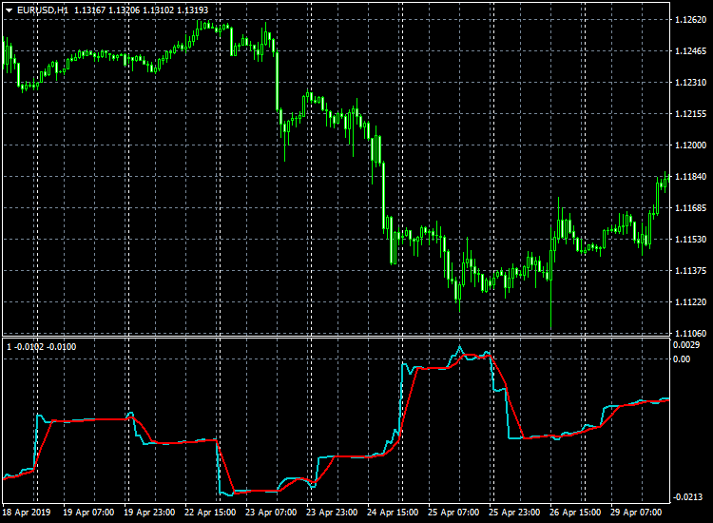Click the 18 Apr 2019 time label
Image resolution: width=713 pixels, height=523 pixels.
(x=27, y=513)
